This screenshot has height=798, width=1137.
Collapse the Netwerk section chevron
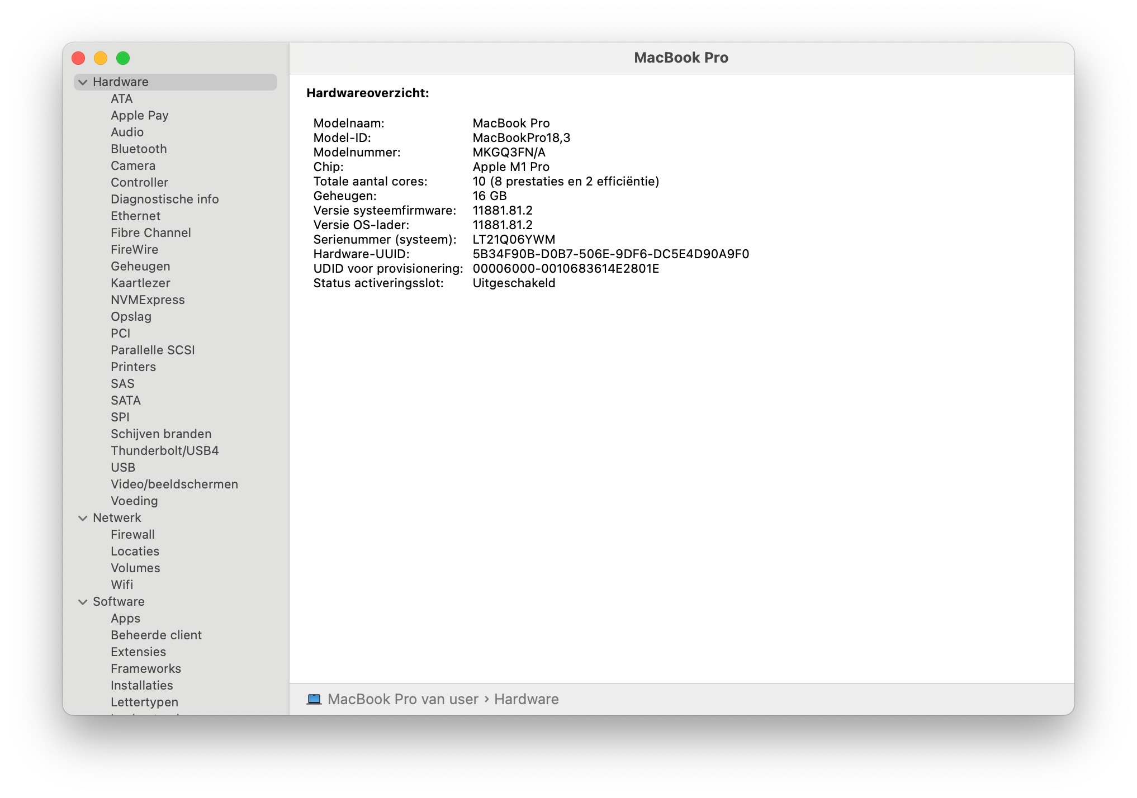coord(83,518)
